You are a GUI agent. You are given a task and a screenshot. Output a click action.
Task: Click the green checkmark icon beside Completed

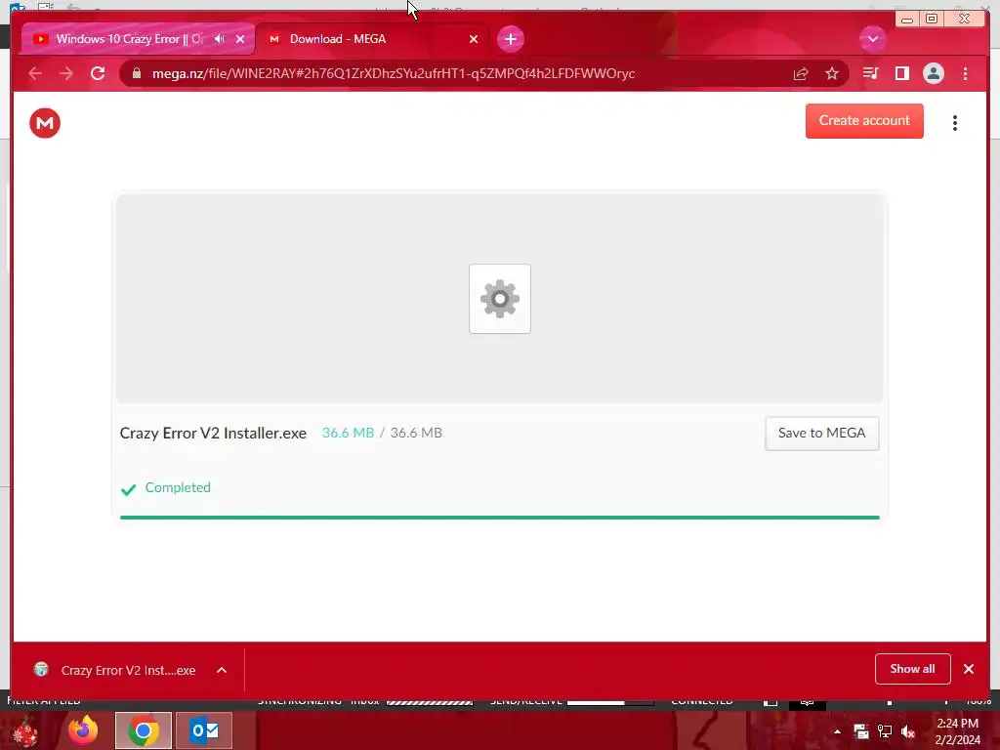click(128, 489)
